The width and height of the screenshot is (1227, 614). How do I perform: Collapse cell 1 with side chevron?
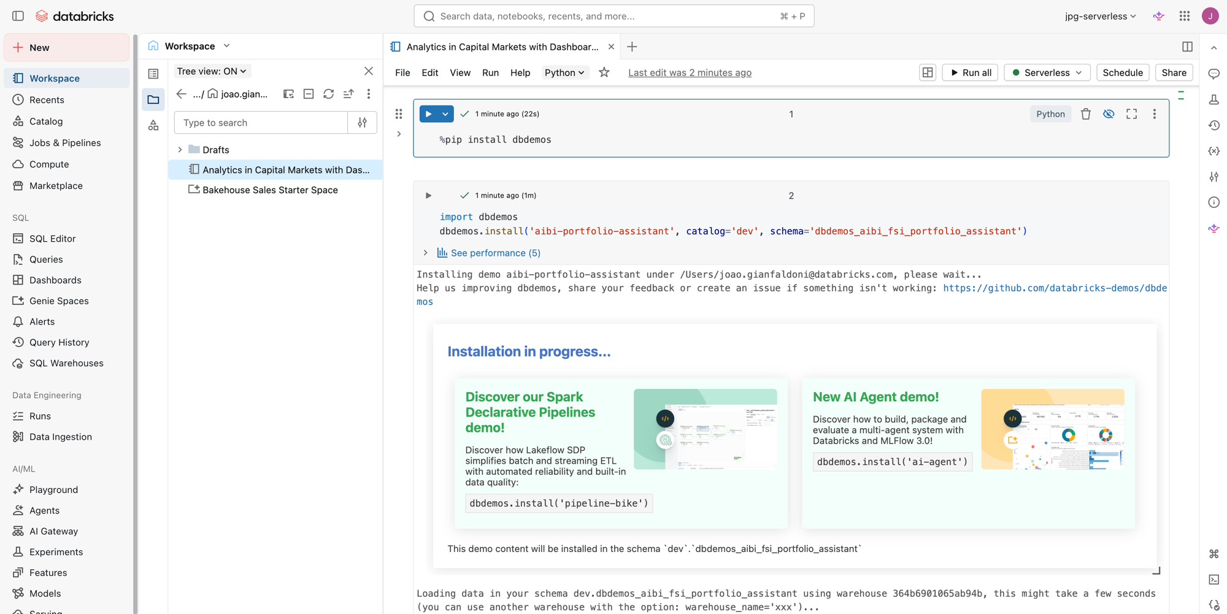coord(399,134)
